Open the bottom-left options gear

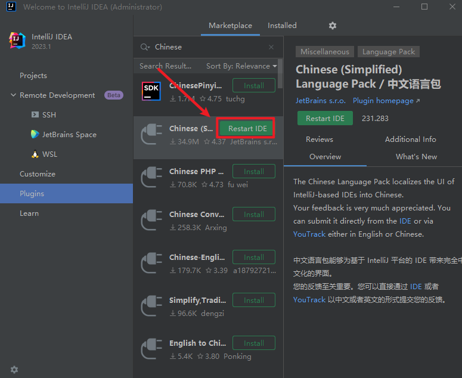[14, 370]
